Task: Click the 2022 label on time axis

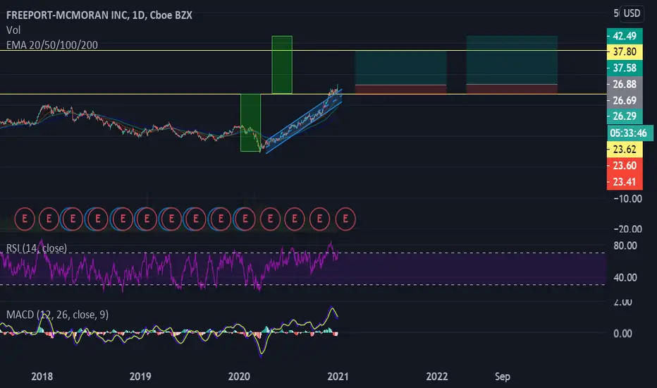Action: 437,376
